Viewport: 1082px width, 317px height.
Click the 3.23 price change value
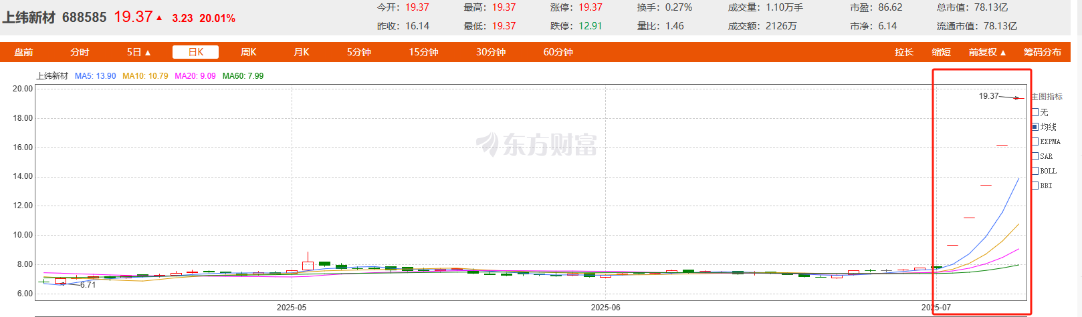click(182, 19)
